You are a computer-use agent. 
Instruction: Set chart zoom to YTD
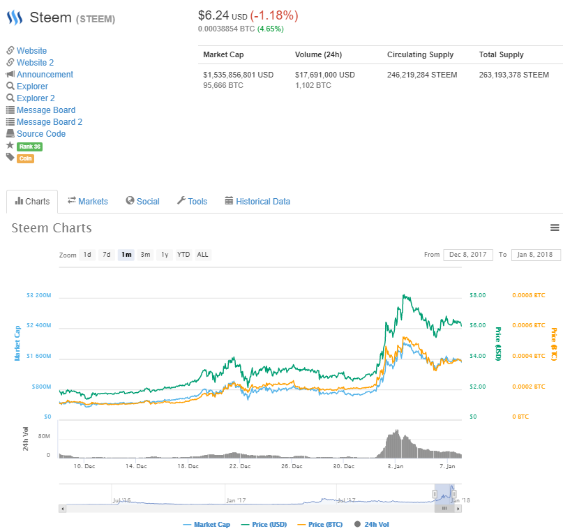(183, 255)
